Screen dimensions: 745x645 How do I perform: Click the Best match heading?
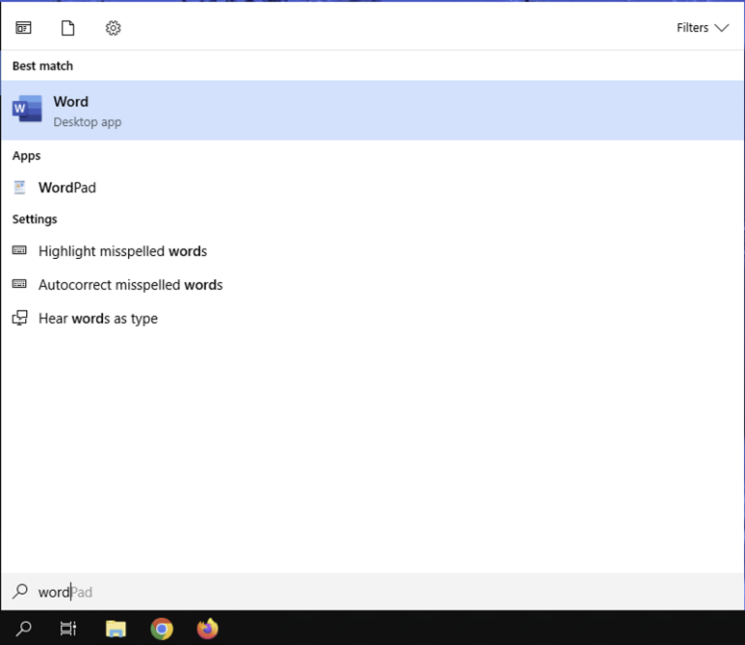[x=43, y=66]
